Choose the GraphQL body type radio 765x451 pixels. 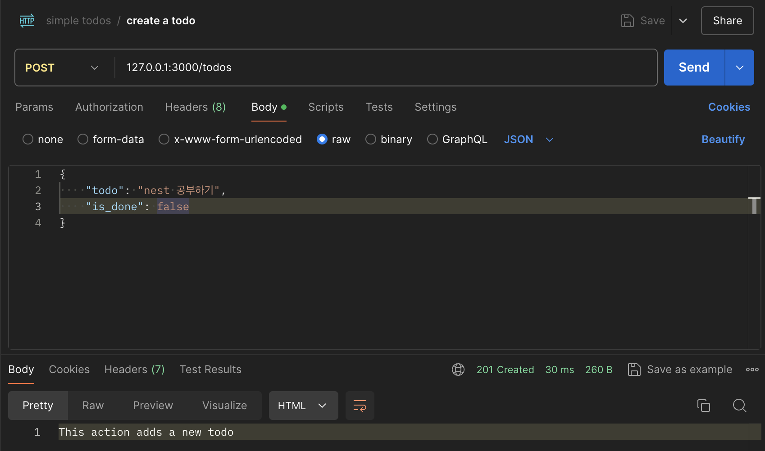coord(433,140)
